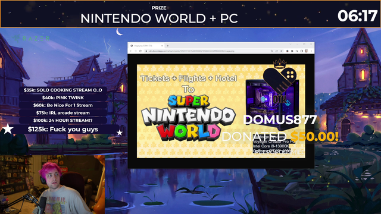Toggle the Chrome side panel
The height and width of the screenshot is (214, 381).
(x=302, y=51)
